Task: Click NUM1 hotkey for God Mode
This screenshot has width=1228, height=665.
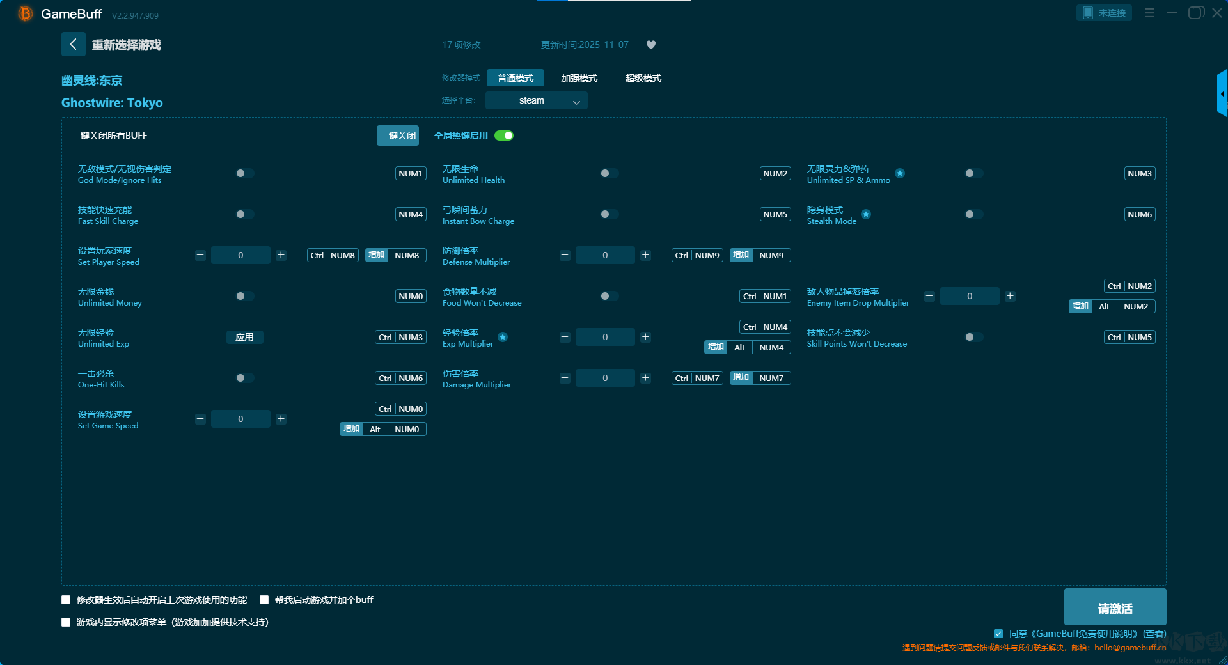Action: [x=411, y=173]
